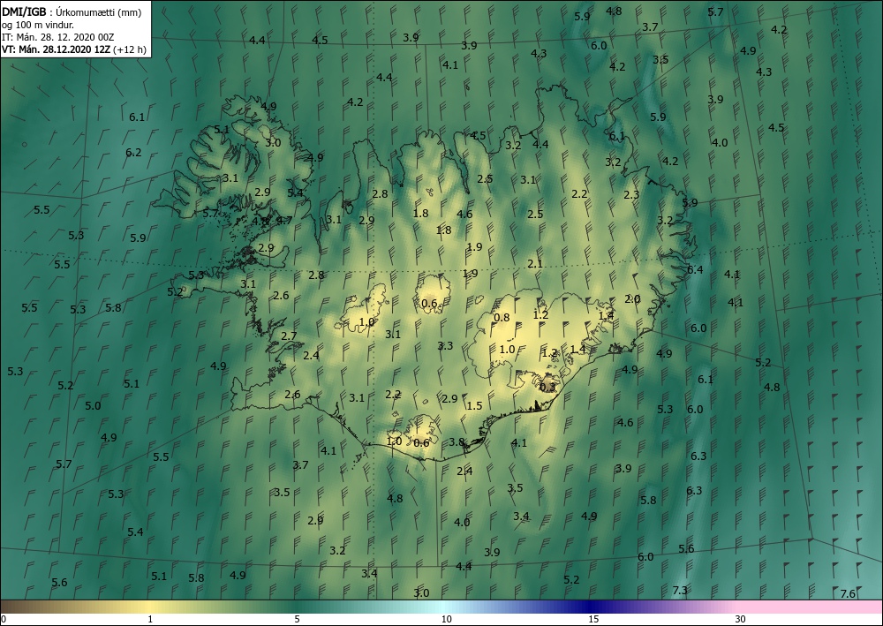
Task: Click the '(+12 h)' forecast offset
Action: [x=129, y=49]
